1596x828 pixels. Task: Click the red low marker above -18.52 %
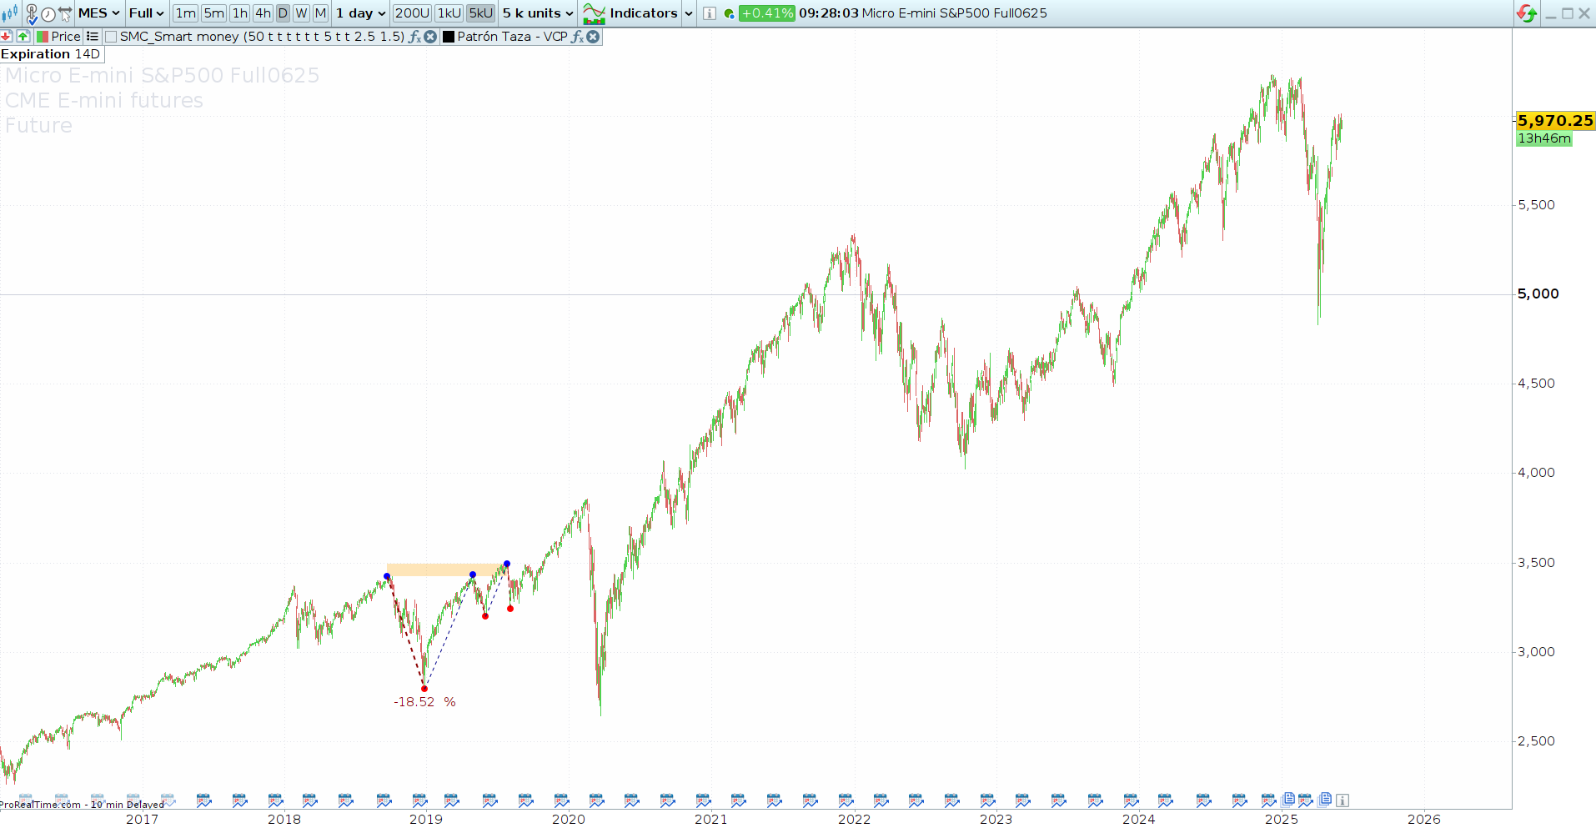pos(424,689)
